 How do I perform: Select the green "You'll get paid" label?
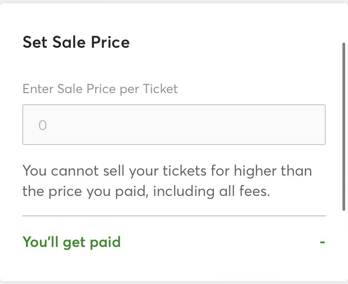(71, 241)
